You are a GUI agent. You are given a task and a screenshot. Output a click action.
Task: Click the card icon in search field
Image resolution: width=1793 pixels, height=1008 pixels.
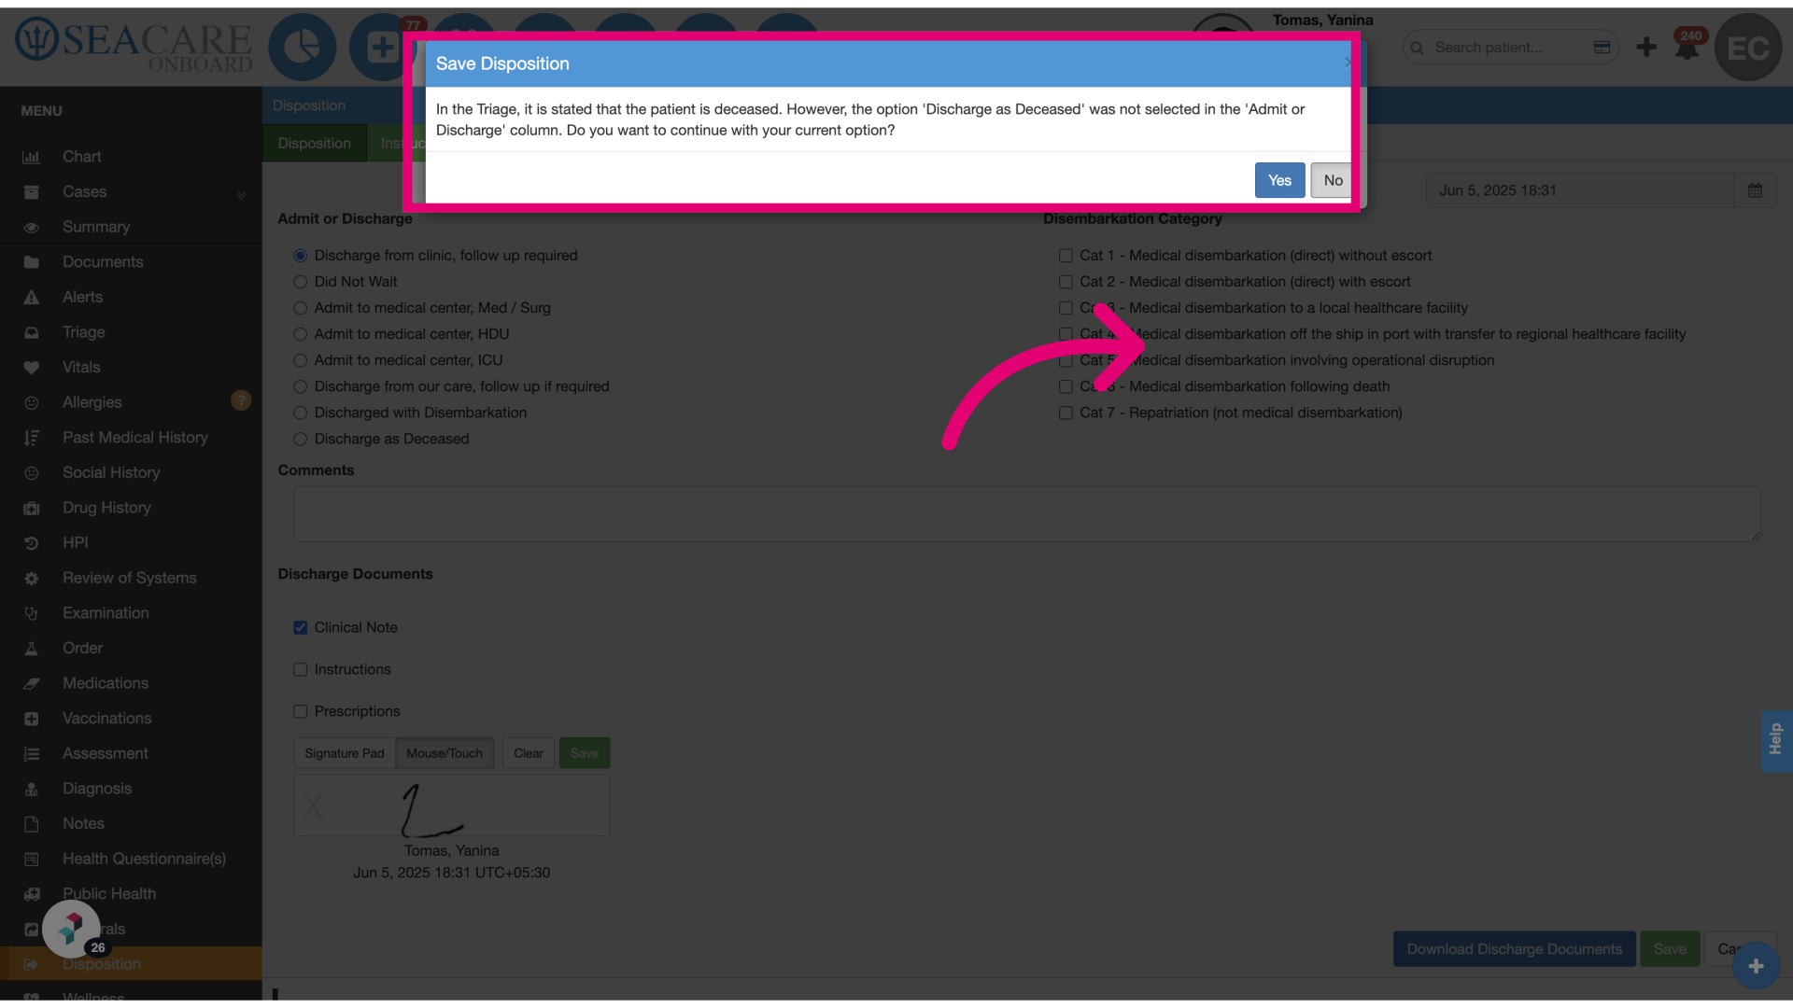(1602, 47)
